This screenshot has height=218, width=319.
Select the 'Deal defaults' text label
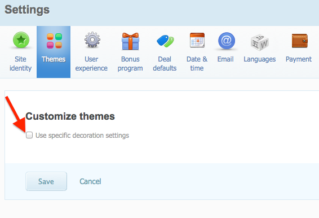point(165,64)
